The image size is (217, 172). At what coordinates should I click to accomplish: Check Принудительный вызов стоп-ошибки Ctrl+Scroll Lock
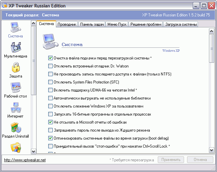click(50, 146)
